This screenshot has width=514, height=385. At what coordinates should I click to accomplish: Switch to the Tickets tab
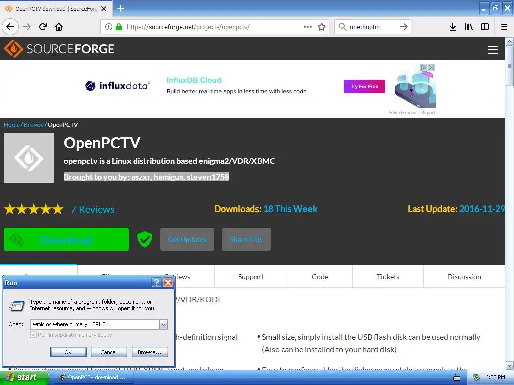coord(388,277)
